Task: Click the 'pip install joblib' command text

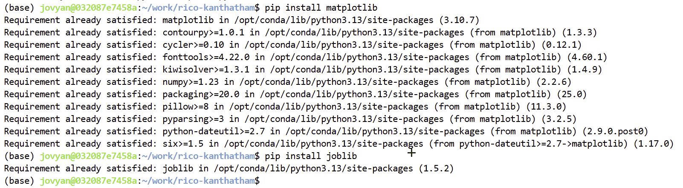Action: pos(310,156)
